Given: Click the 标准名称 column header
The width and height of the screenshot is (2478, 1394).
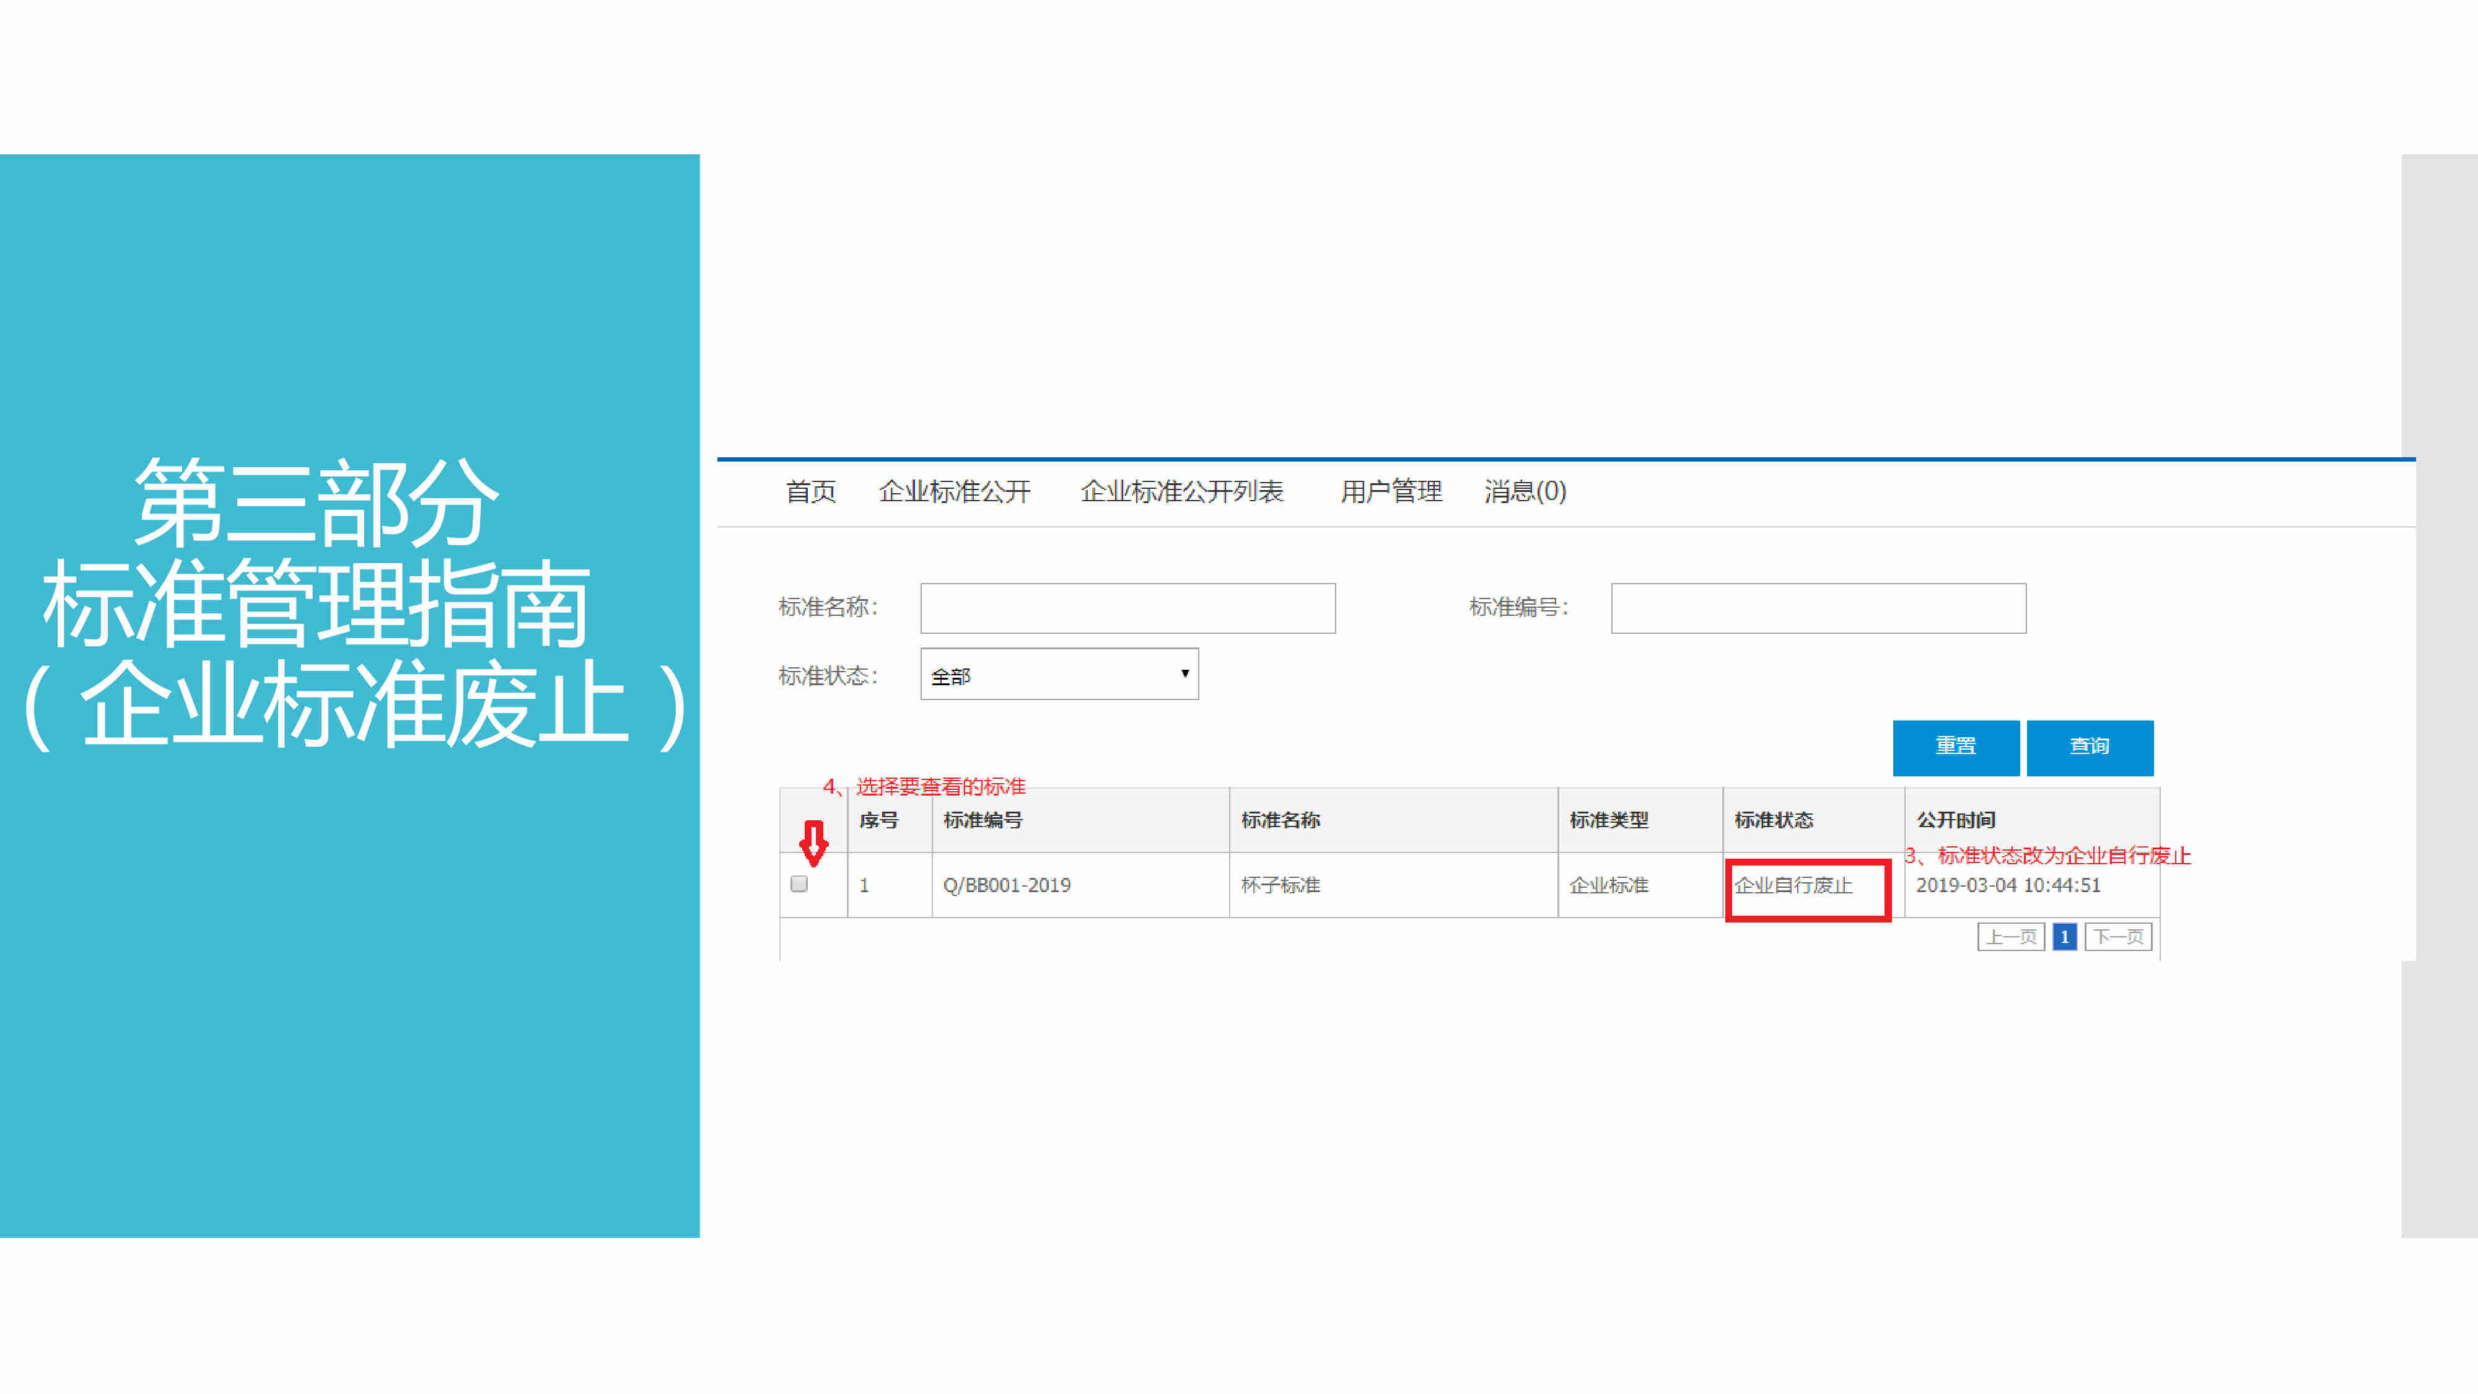Looking at the screenshot, I should point(1393,821).
